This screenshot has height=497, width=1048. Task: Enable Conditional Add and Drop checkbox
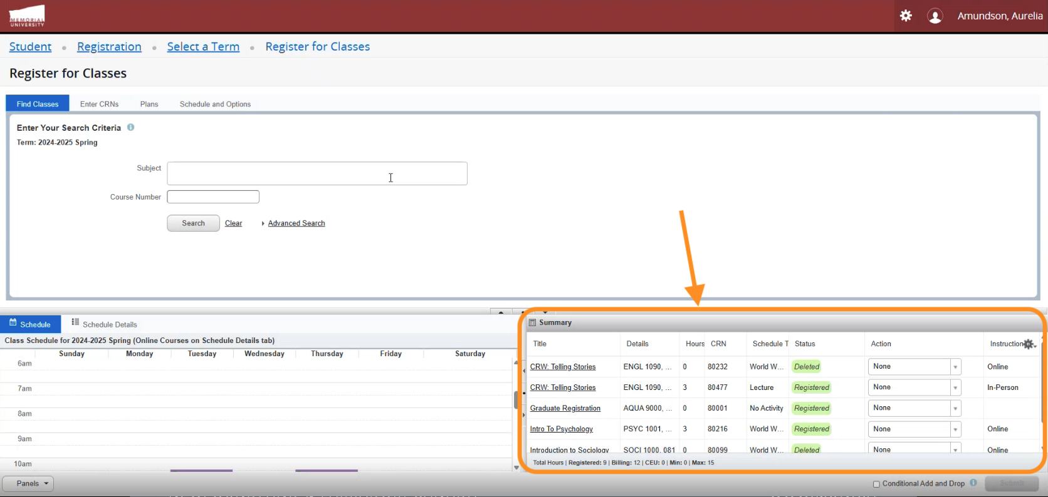(x=876, y=484)
